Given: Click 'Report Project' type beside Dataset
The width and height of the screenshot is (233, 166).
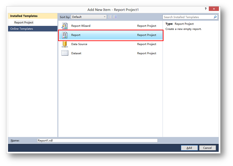Looking at the screenshot, I should pos(147,53).
